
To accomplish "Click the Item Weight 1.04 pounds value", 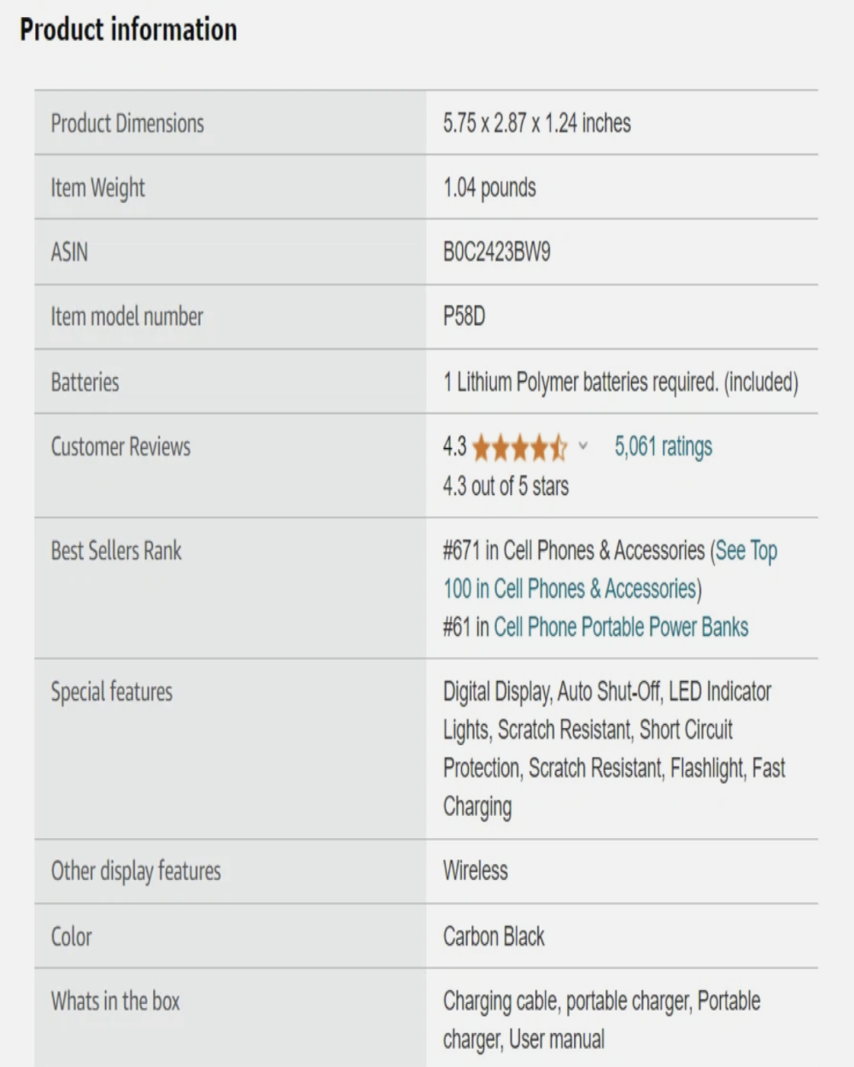I will coord(489,188).
